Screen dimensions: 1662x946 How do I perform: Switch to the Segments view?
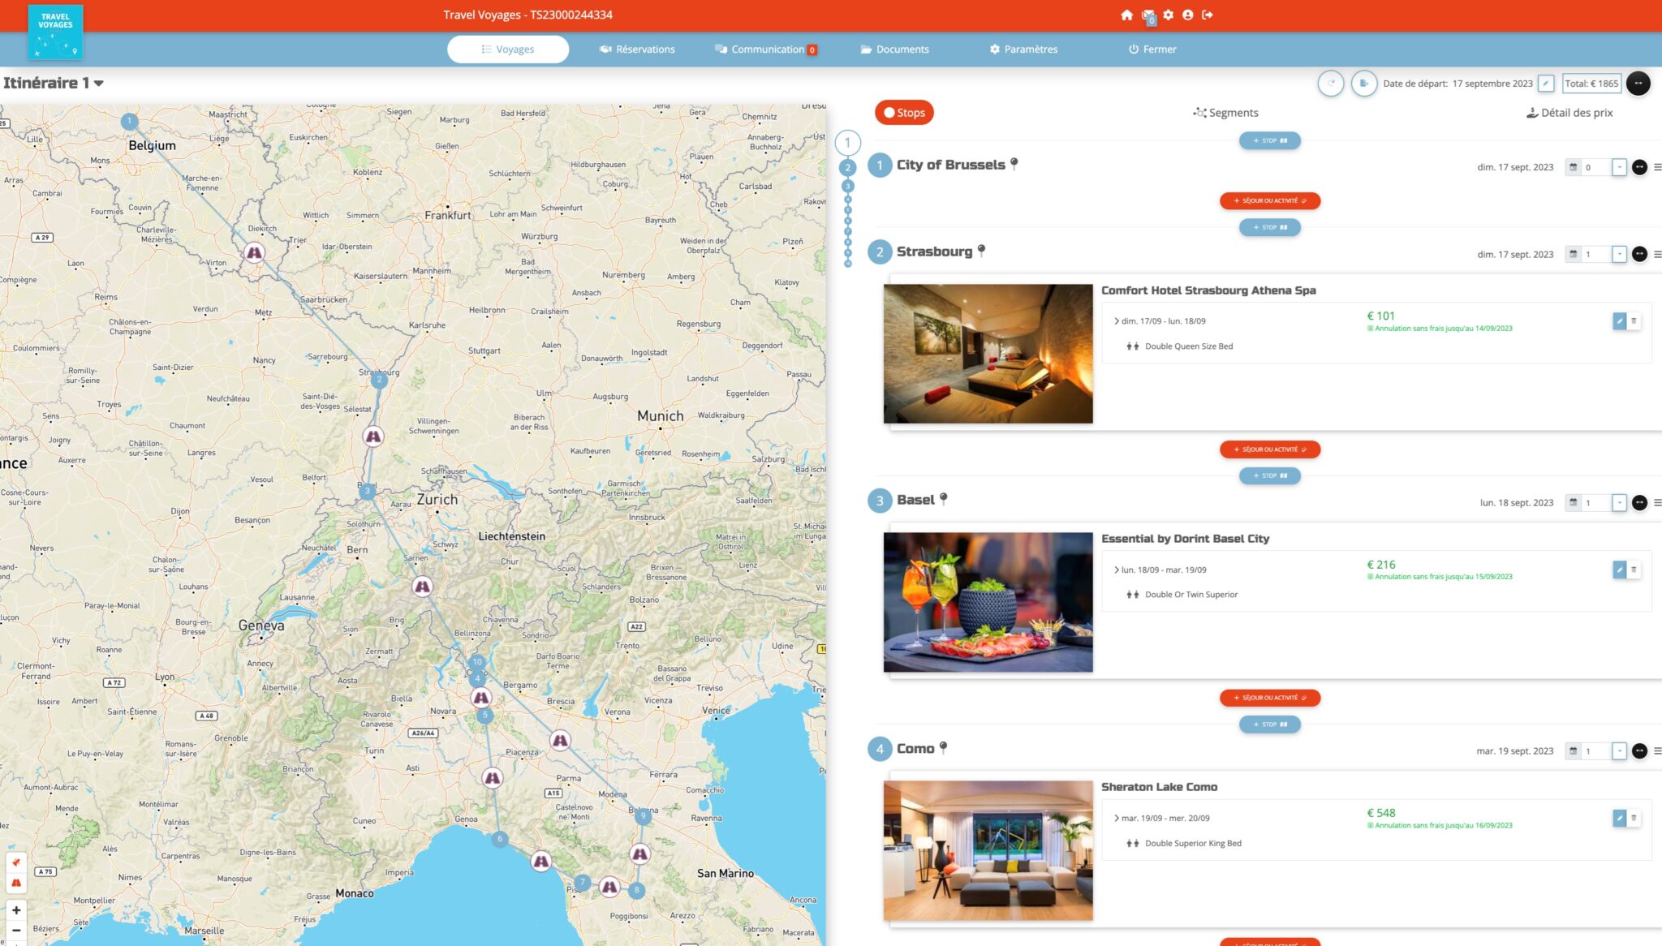coord(1225,113)
